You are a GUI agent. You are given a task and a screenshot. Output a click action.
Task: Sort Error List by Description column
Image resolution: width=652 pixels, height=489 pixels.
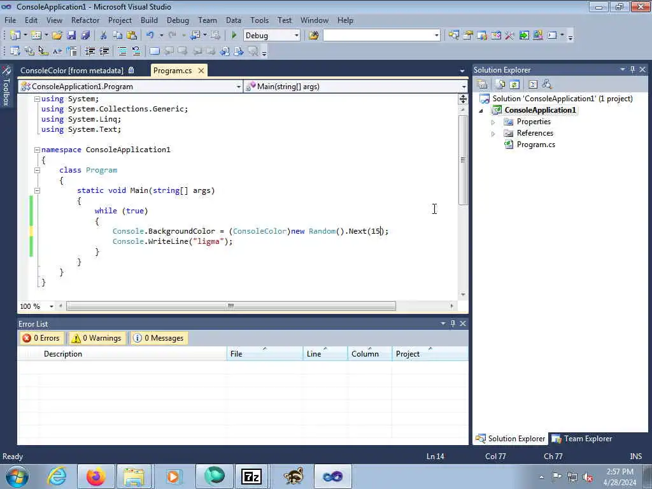click(134, 354)
